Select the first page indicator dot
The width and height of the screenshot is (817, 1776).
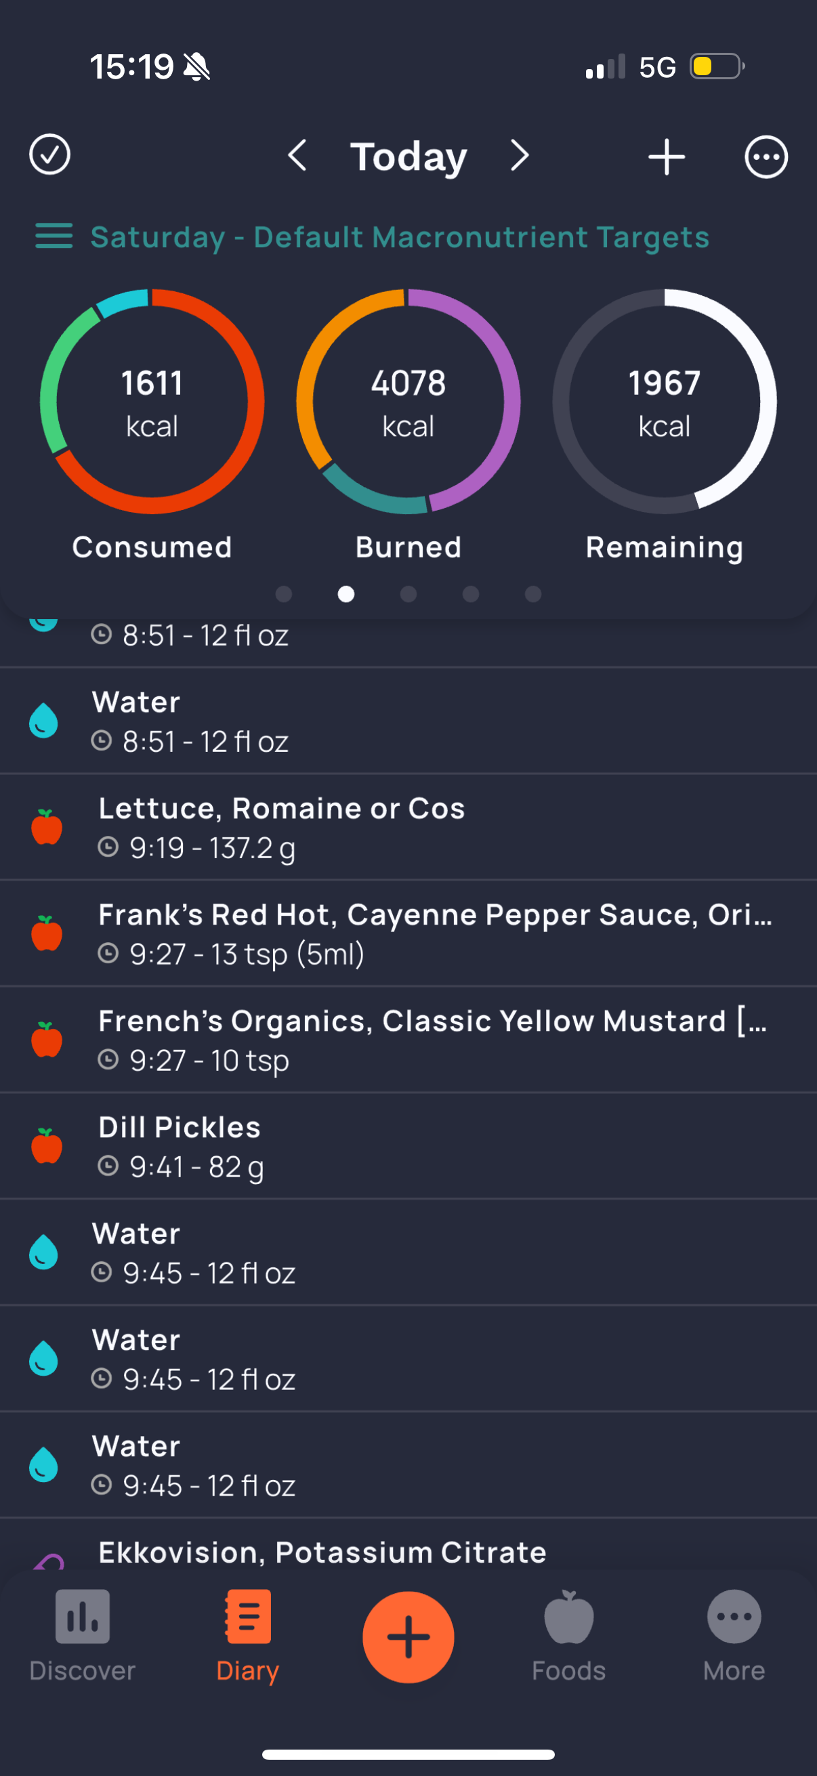coord(283,594)
